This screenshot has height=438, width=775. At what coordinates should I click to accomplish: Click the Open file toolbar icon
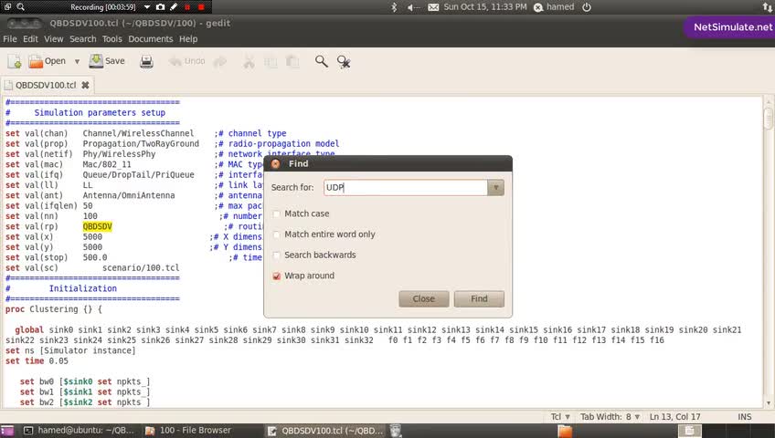tap(47, 61)
